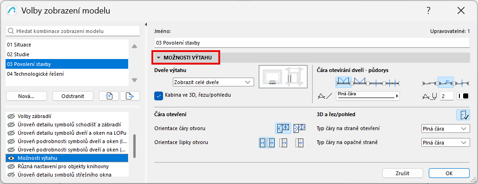The height and width of the screenshot is (184, 478).
Task: Select 02 Studie combination
Action: click(x=67, y=54)
